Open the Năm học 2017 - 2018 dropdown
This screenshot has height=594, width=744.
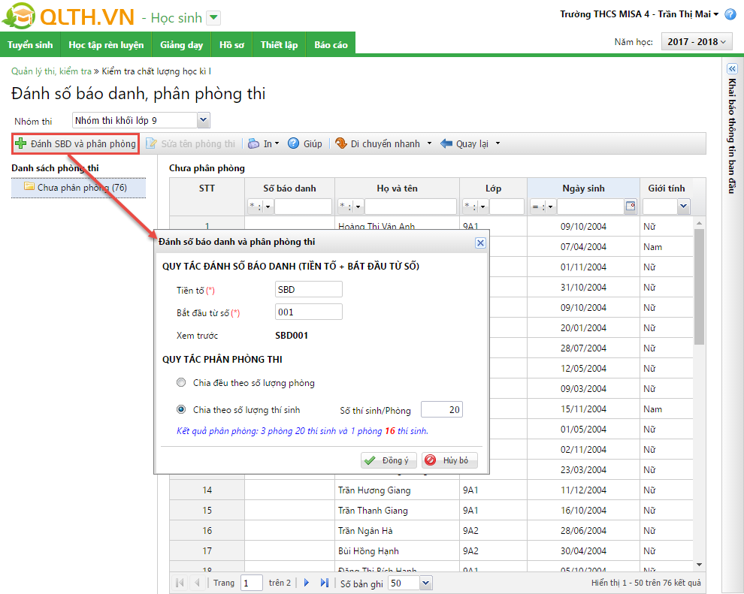697,42
